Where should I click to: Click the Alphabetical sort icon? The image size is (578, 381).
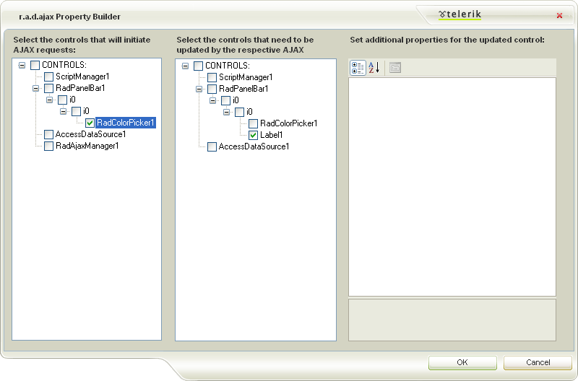coord(374,68)
